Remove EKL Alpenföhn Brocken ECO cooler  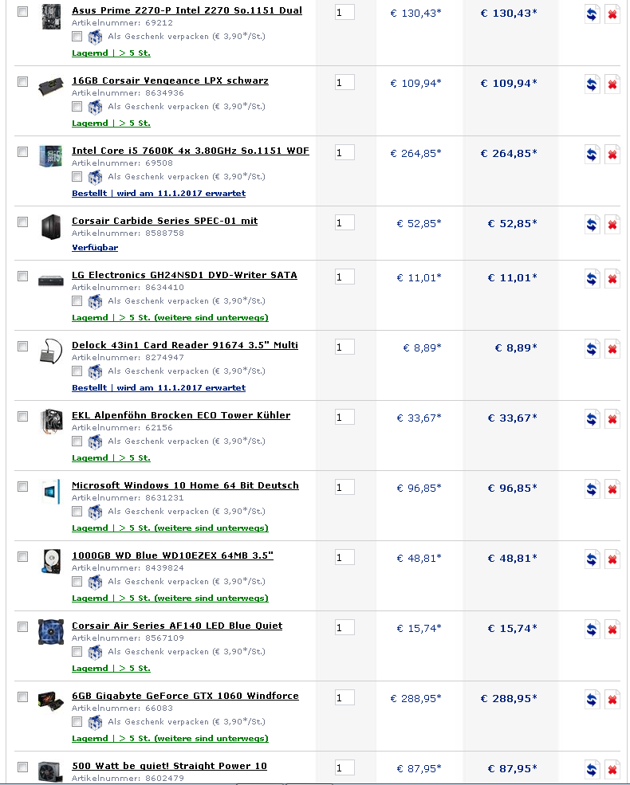coord(612,418)
